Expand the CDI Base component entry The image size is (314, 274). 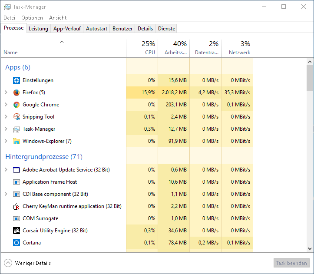click(x=6, y=194)
